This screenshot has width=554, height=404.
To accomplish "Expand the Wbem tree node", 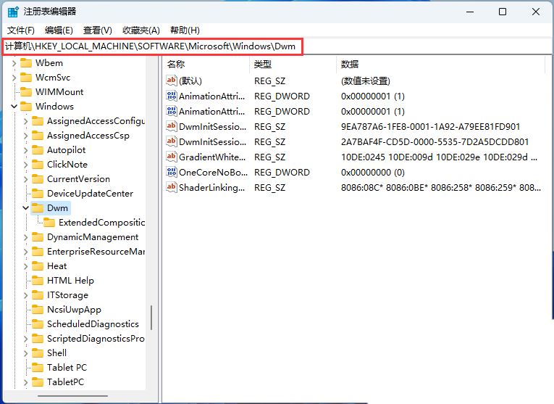I will coord(14,63).
